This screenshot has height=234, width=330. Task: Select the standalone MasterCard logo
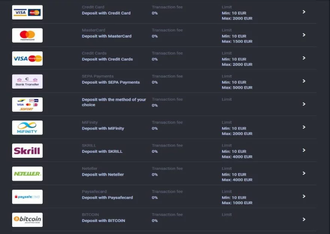click(27, 36)
